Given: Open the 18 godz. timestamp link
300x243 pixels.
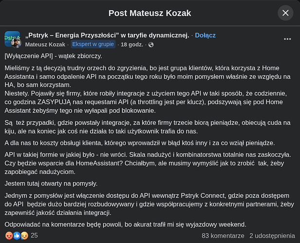Looking at the screenshot, I should tap(132, 45).
